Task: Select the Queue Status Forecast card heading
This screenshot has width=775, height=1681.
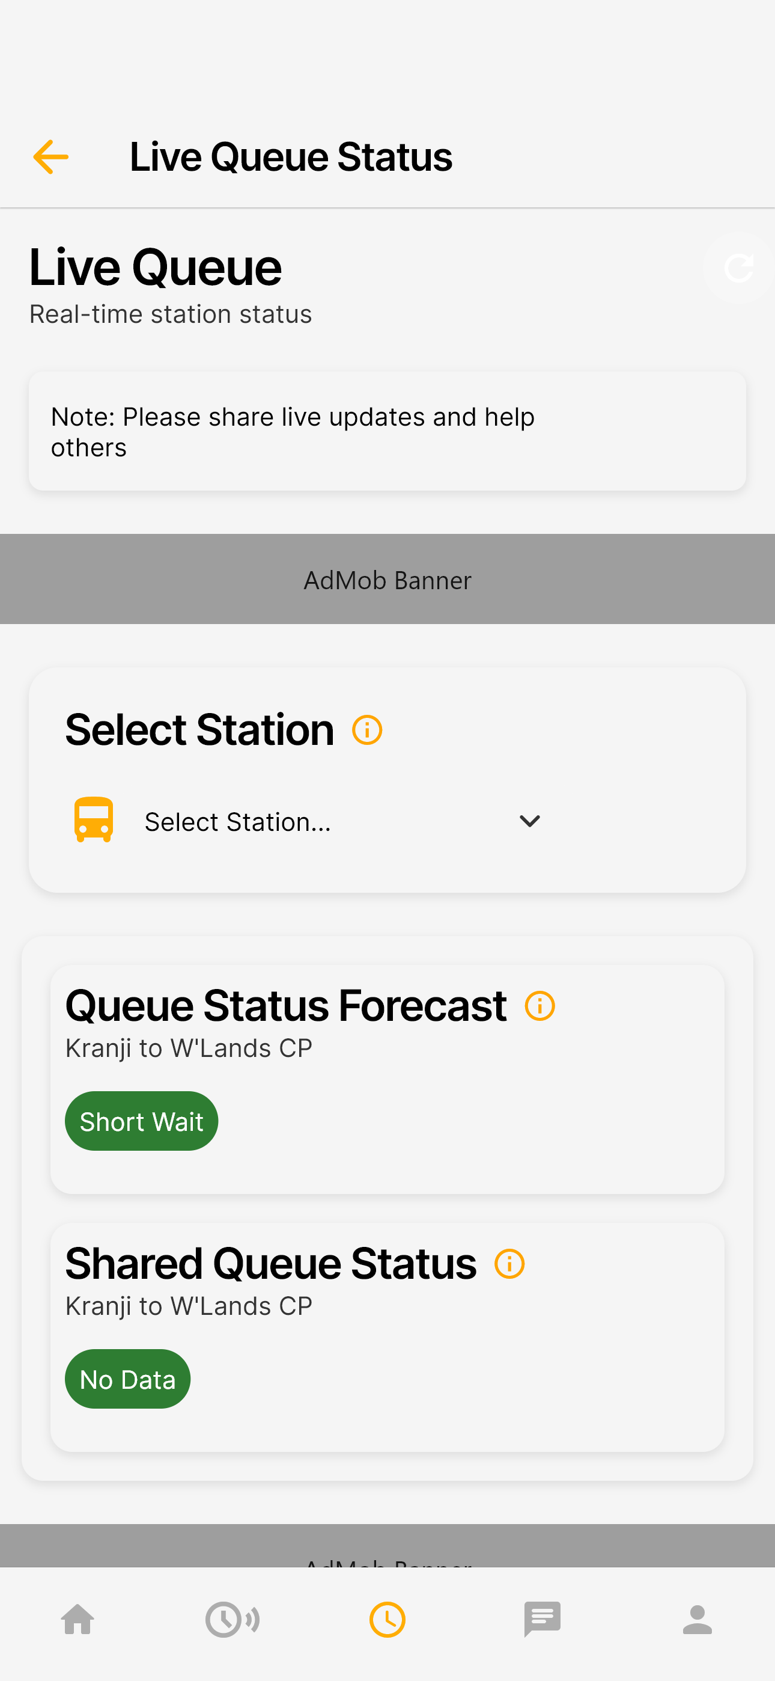Action: 286,1006
